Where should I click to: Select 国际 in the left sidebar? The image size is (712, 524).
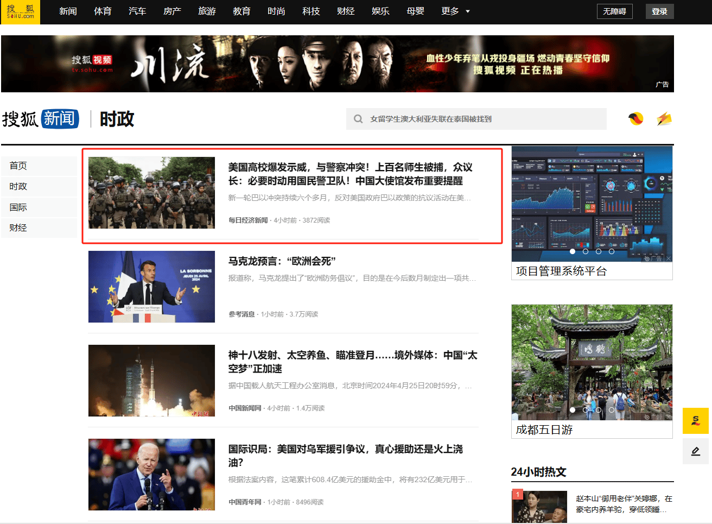[39, 207]
